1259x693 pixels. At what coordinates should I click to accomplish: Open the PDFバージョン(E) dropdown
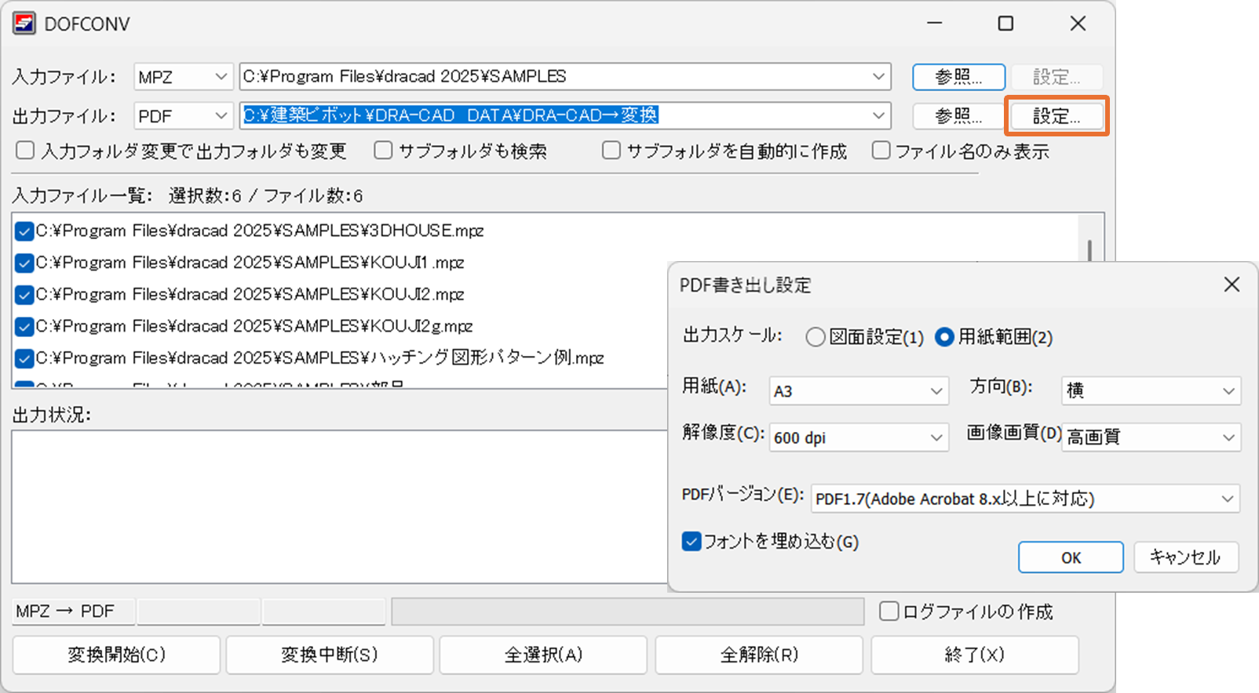click(1025, 499)
